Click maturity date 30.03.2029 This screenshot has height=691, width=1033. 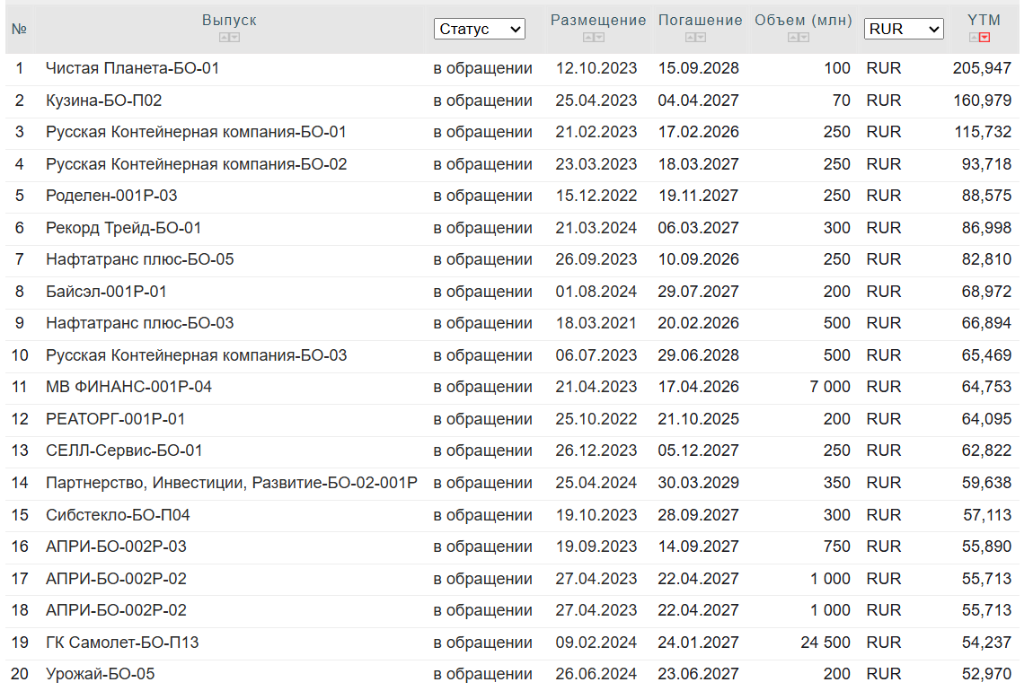click(698, 484)
